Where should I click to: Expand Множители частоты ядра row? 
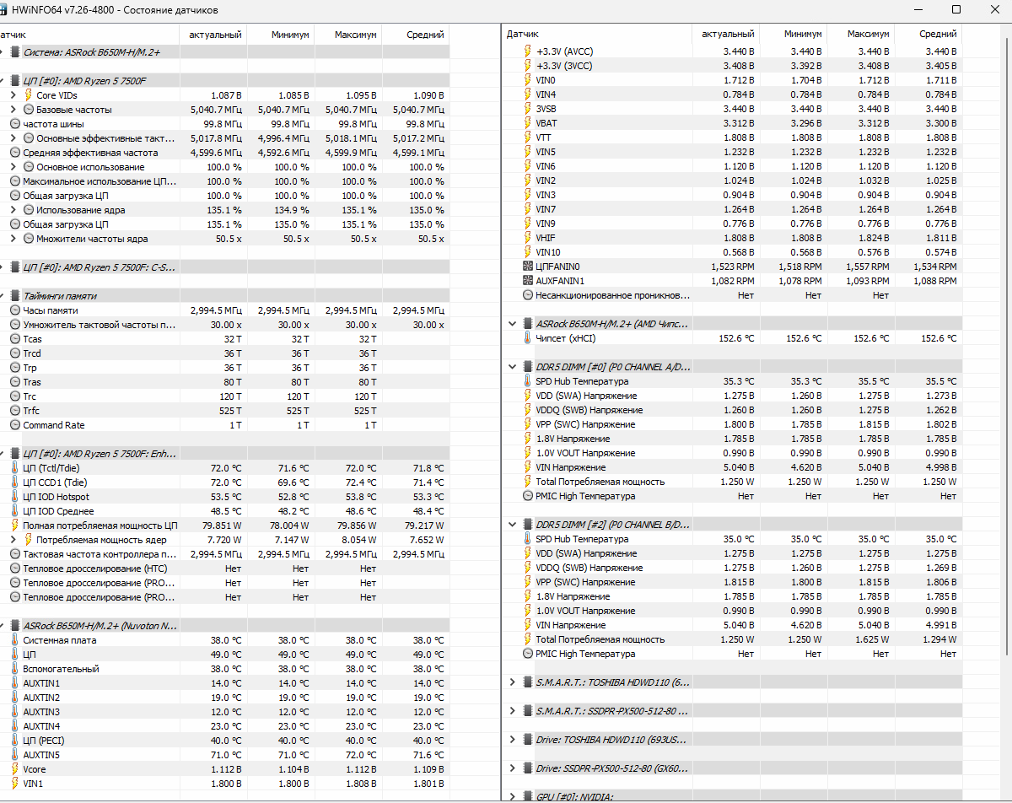pos(13,239)
